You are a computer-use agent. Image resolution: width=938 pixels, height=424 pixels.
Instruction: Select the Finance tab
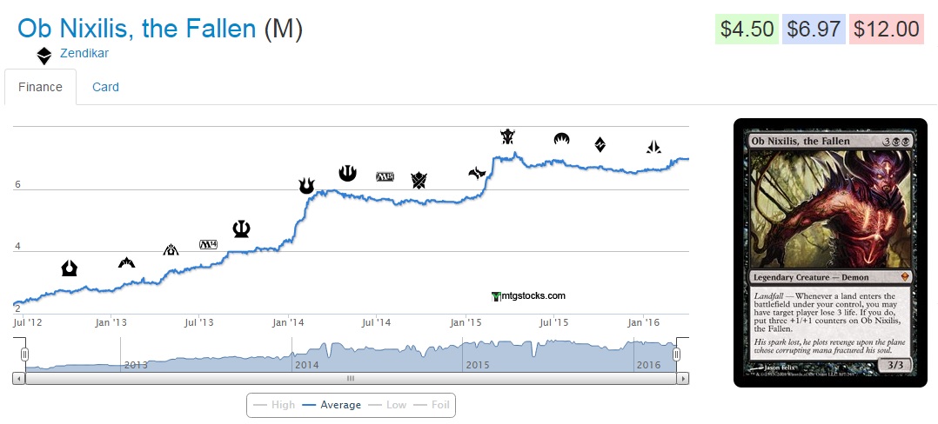[x=40, y=87]
